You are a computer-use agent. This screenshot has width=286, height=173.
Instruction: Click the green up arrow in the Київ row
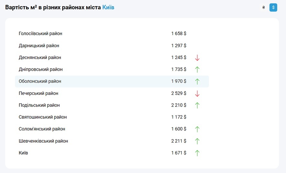(197, 153)
